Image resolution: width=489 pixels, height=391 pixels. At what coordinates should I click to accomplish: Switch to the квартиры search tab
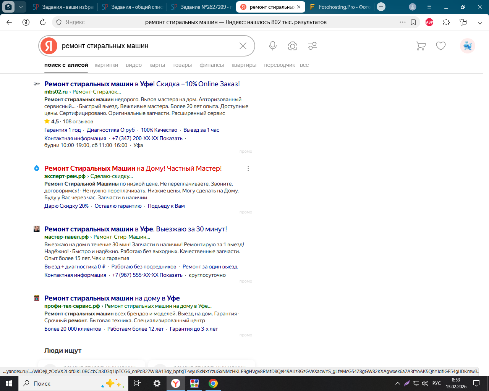pos(244,65)
